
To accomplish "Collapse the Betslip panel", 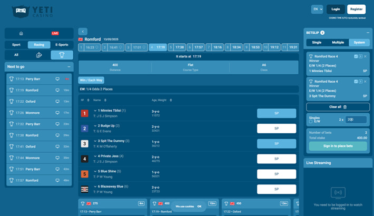I will click(x=368, y=33).
